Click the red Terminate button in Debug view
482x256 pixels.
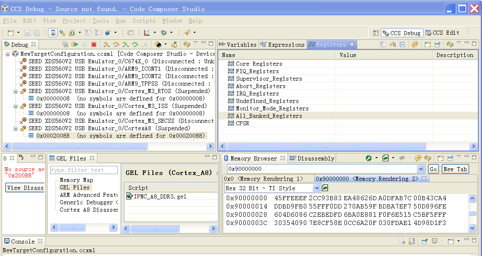tap(94, 44)
